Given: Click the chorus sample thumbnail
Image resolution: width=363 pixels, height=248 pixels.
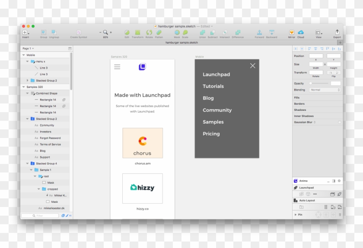Looking at the screenshot, I should tap(143, 143).
